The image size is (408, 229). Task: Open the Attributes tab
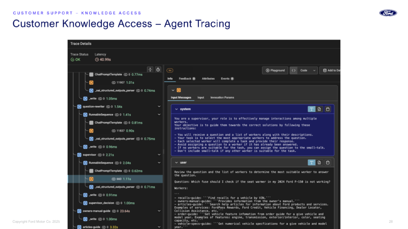208,79
